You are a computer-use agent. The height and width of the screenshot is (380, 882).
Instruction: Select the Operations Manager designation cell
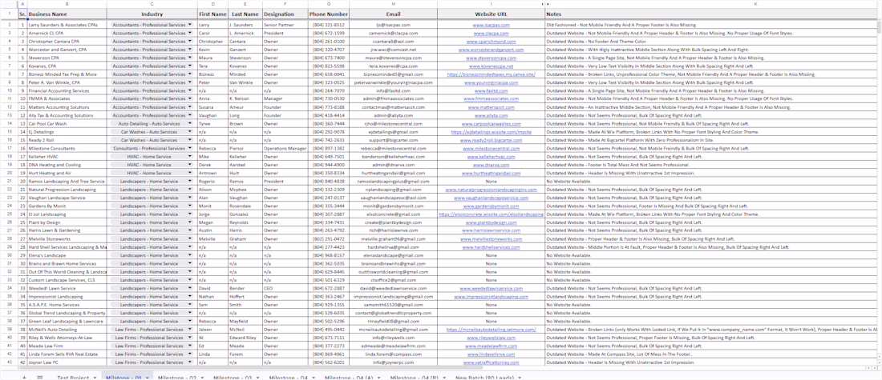coord(285,148)
